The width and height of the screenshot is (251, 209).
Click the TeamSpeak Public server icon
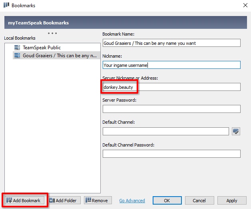[17, 48]
